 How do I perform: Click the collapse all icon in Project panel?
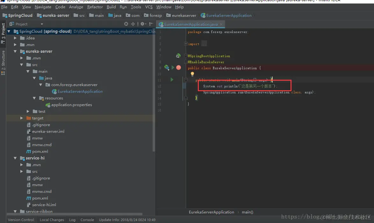(x=133, y=24)
